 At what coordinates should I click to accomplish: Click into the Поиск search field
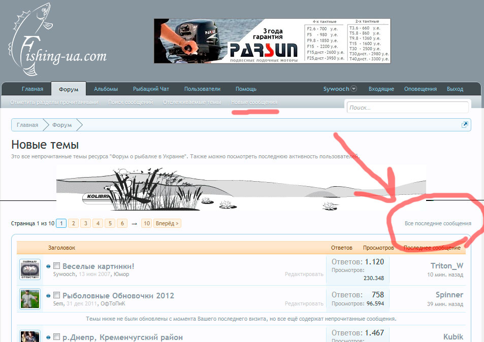point(407,108)
